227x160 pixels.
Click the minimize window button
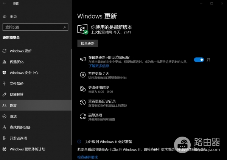tap(201, 3)
